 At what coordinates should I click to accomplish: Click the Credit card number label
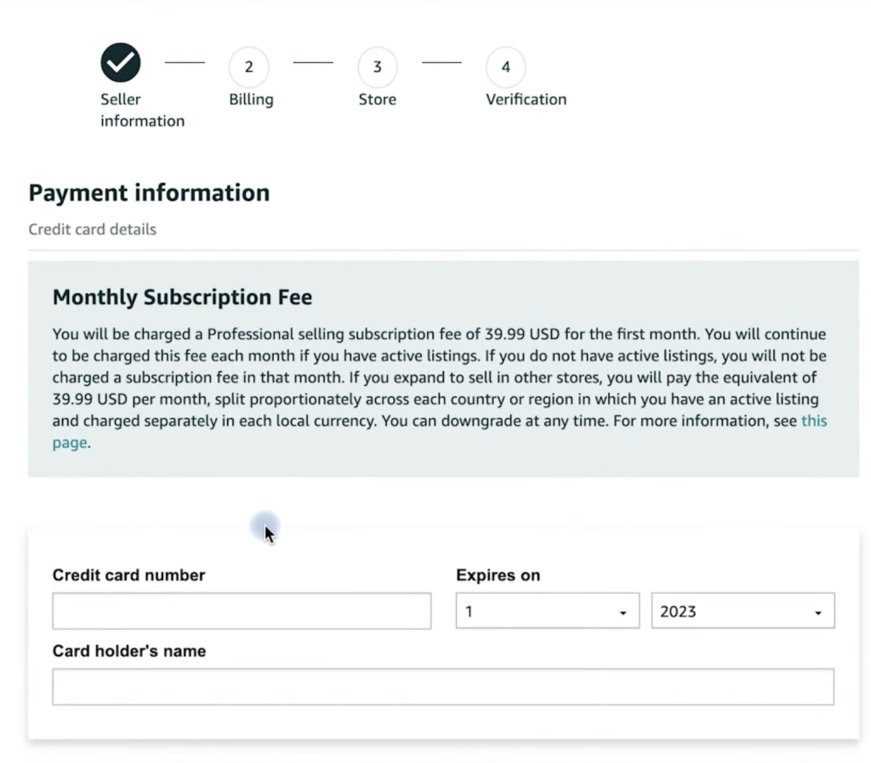tap(129, 575)
